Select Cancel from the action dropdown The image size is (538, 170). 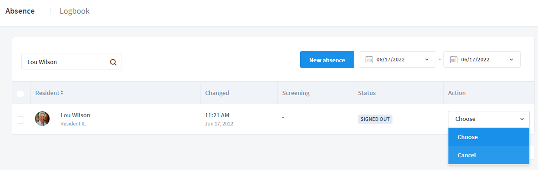[488, 155]
